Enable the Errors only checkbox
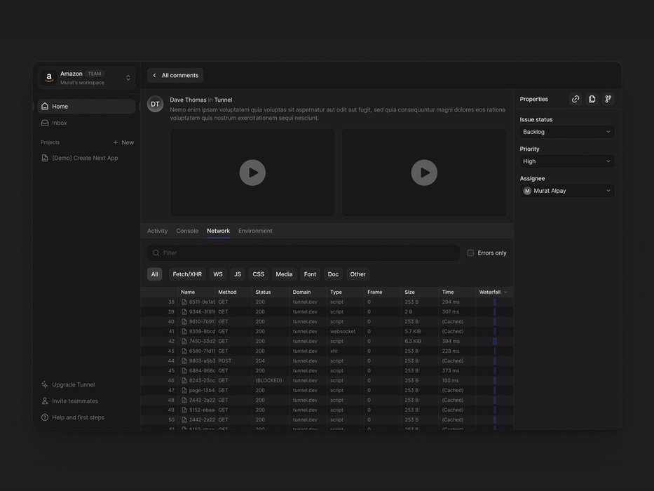This screenshot has width=654, height=491. [470, 253]
